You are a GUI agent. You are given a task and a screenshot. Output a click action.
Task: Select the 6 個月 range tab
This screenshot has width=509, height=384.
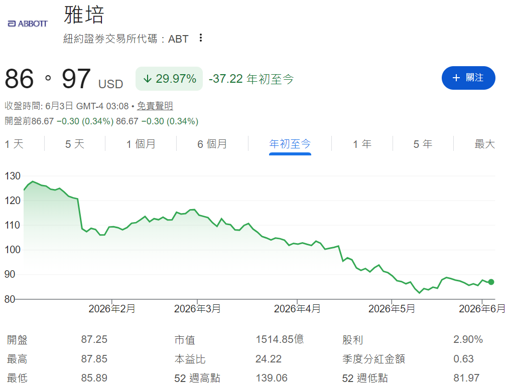[x=212, y=144]
